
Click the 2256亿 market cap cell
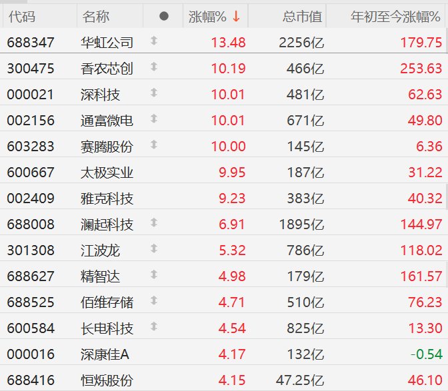(x=301, y=43)
